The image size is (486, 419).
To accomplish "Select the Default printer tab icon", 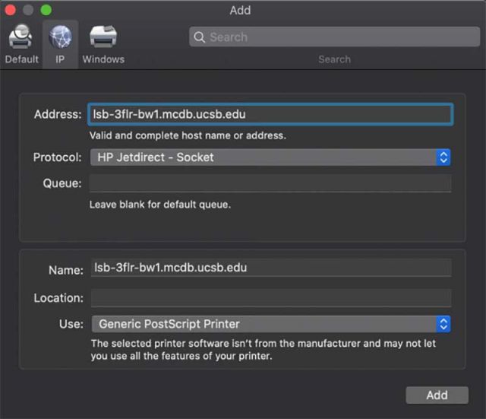I will point(21,37).
